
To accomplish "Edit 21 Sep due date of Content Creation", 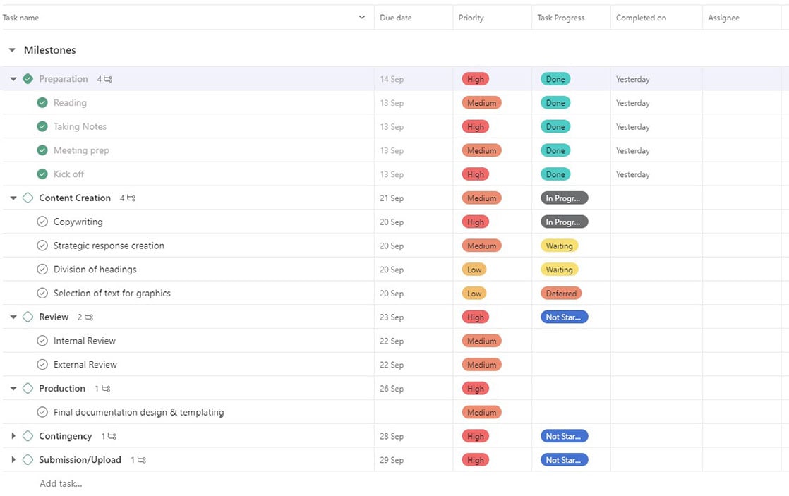I will [x=392, y=198].
